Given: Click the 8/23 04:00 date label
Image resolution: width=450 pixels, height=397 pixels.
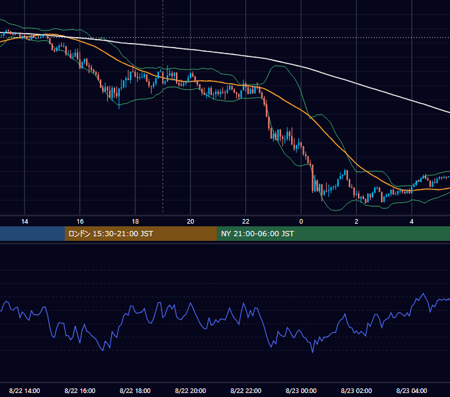Looking at the screenshot, I should (412, 390).
